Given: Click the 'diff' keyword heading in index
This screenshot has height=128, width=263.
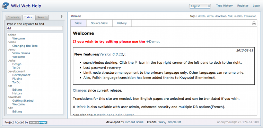Looking at the screenshot, I should [10, 86].
